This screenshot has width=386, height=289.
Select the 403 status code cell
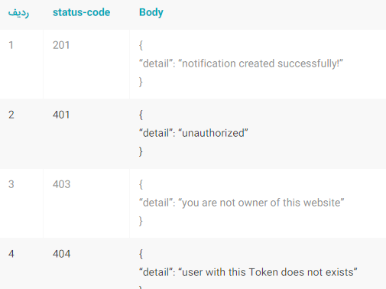tap(61, 184)
